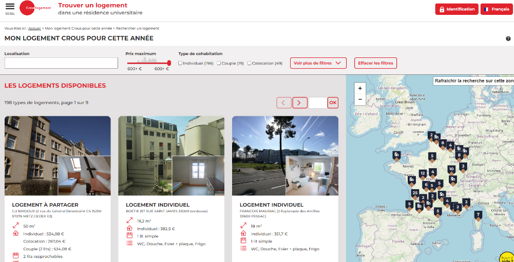The height and width of the screenshot is (262, 514).
Task: Click bed icon in FRANCOIS MAURIAC card
Action: 243,240
